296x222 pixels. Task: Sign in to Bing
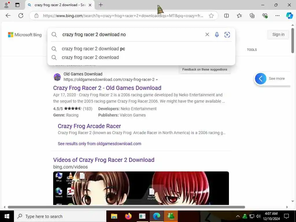278,35
